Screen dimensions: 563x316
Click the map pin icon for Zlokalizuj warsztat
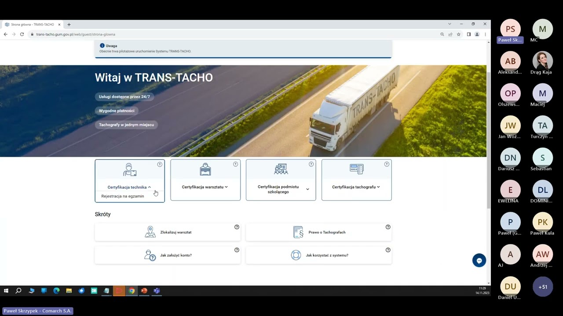point(150,232)
